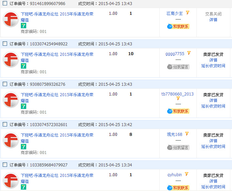Image resolution: width=232 pixels, height=191 pixels.
Task: View 详情 for tb7780660_2013's order
Action: coord(213,101)
